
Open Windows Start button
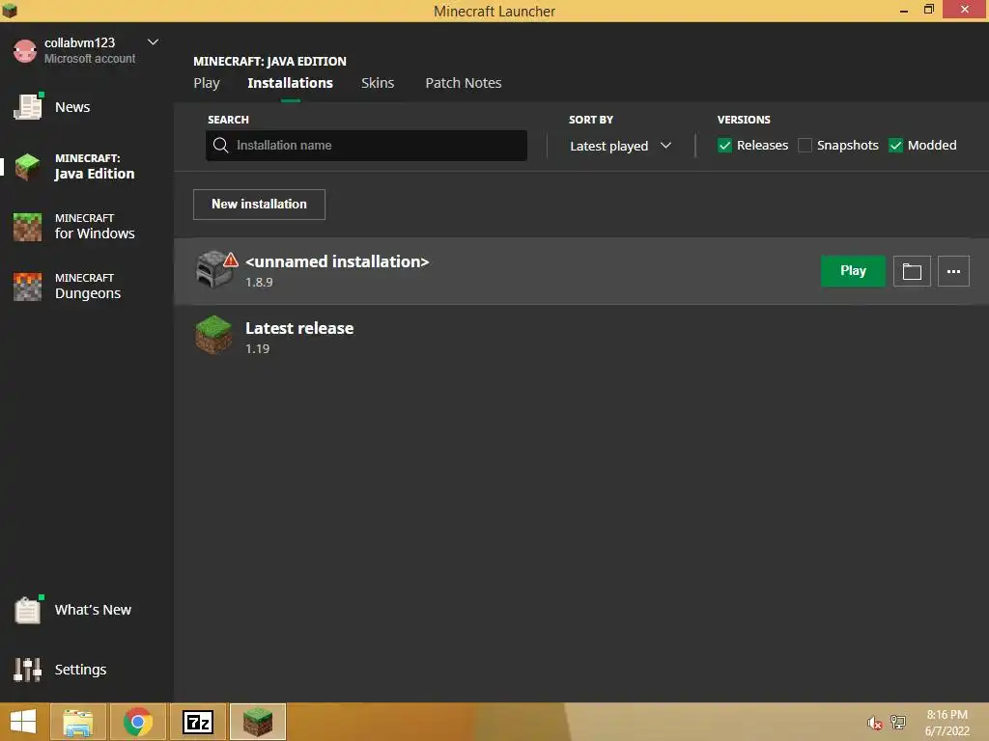23,722
